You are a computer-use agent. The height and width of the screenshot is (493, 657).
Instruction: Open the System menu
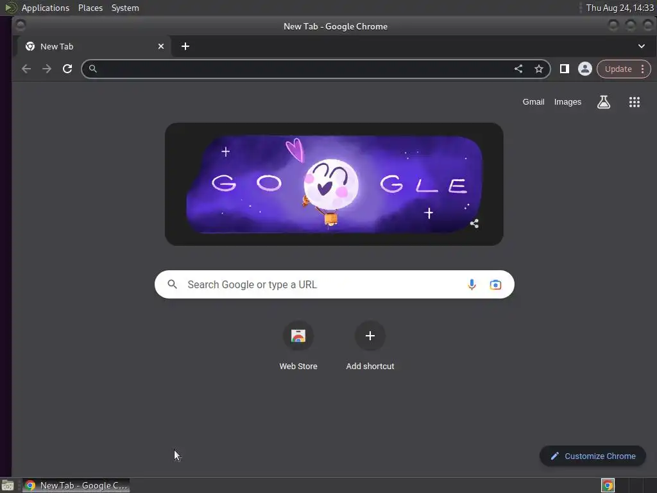point(125,8)
